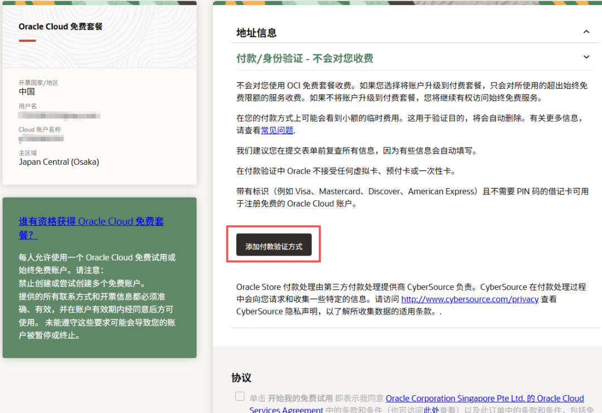The image size is (602, 413).
Task: Click the 禁止创建或尝试创建多个免费账户 line
Action: 82,283
